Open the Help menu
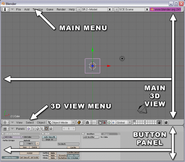Image resolution: width=185 pixels, height=162 pixels. [x=72, y=10]
